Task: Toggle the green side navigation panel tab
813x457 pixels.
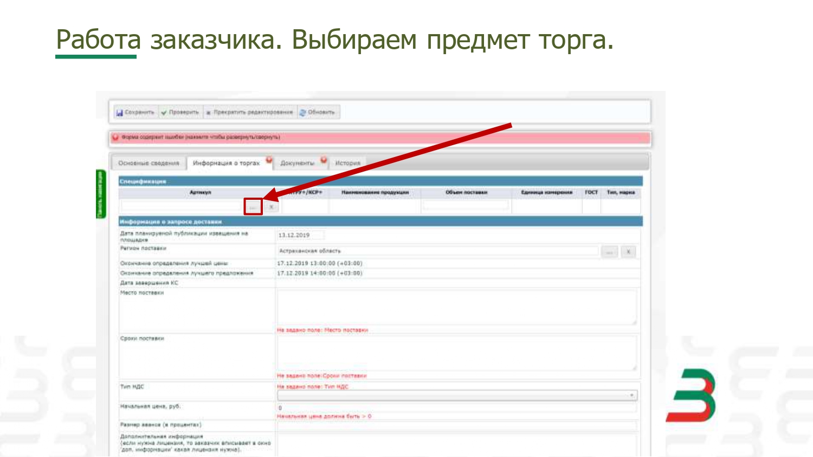Action: click(x=100, y=194)
